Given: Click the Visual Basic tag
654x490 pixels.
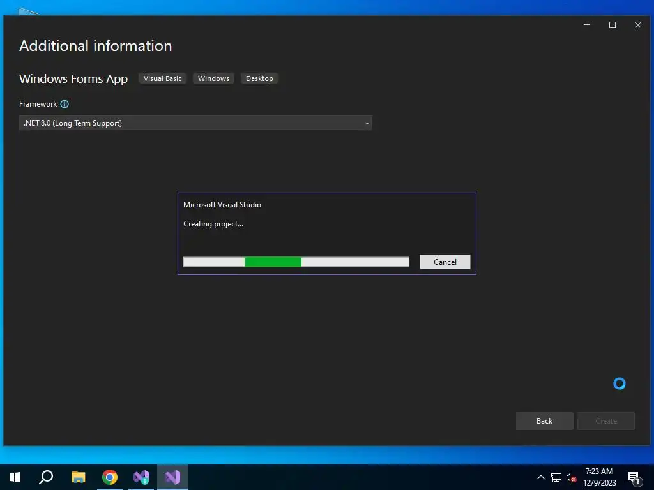Looking at the screenshot, I should tap(163, 78).
